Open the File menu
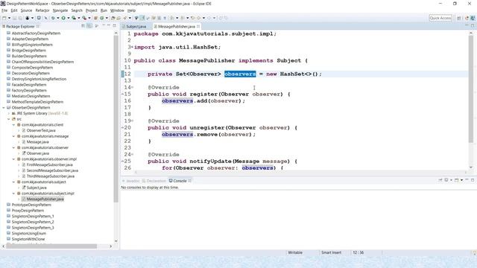 (x=4, y=10)
